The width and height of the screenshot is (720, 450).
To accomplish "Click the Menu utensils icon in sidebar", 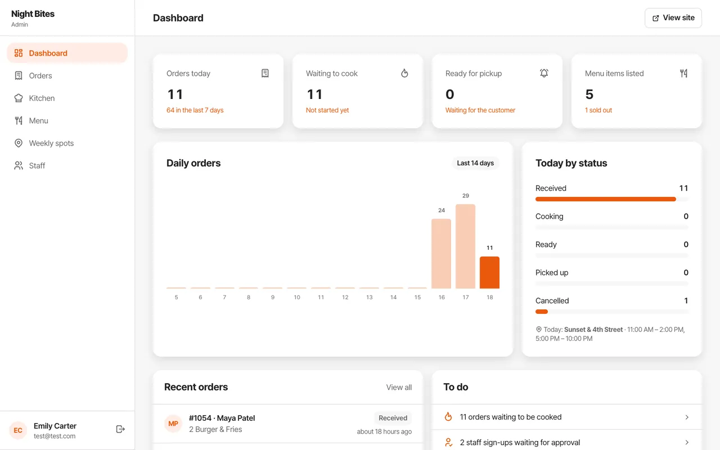I will pyautogui.click(x=19, y=120).
